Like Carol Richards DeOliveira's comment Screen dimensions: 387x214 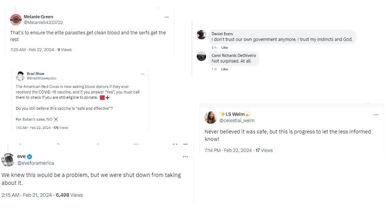225,69
